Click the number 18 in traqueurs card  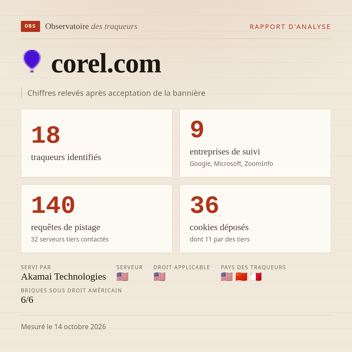[46, 135]
